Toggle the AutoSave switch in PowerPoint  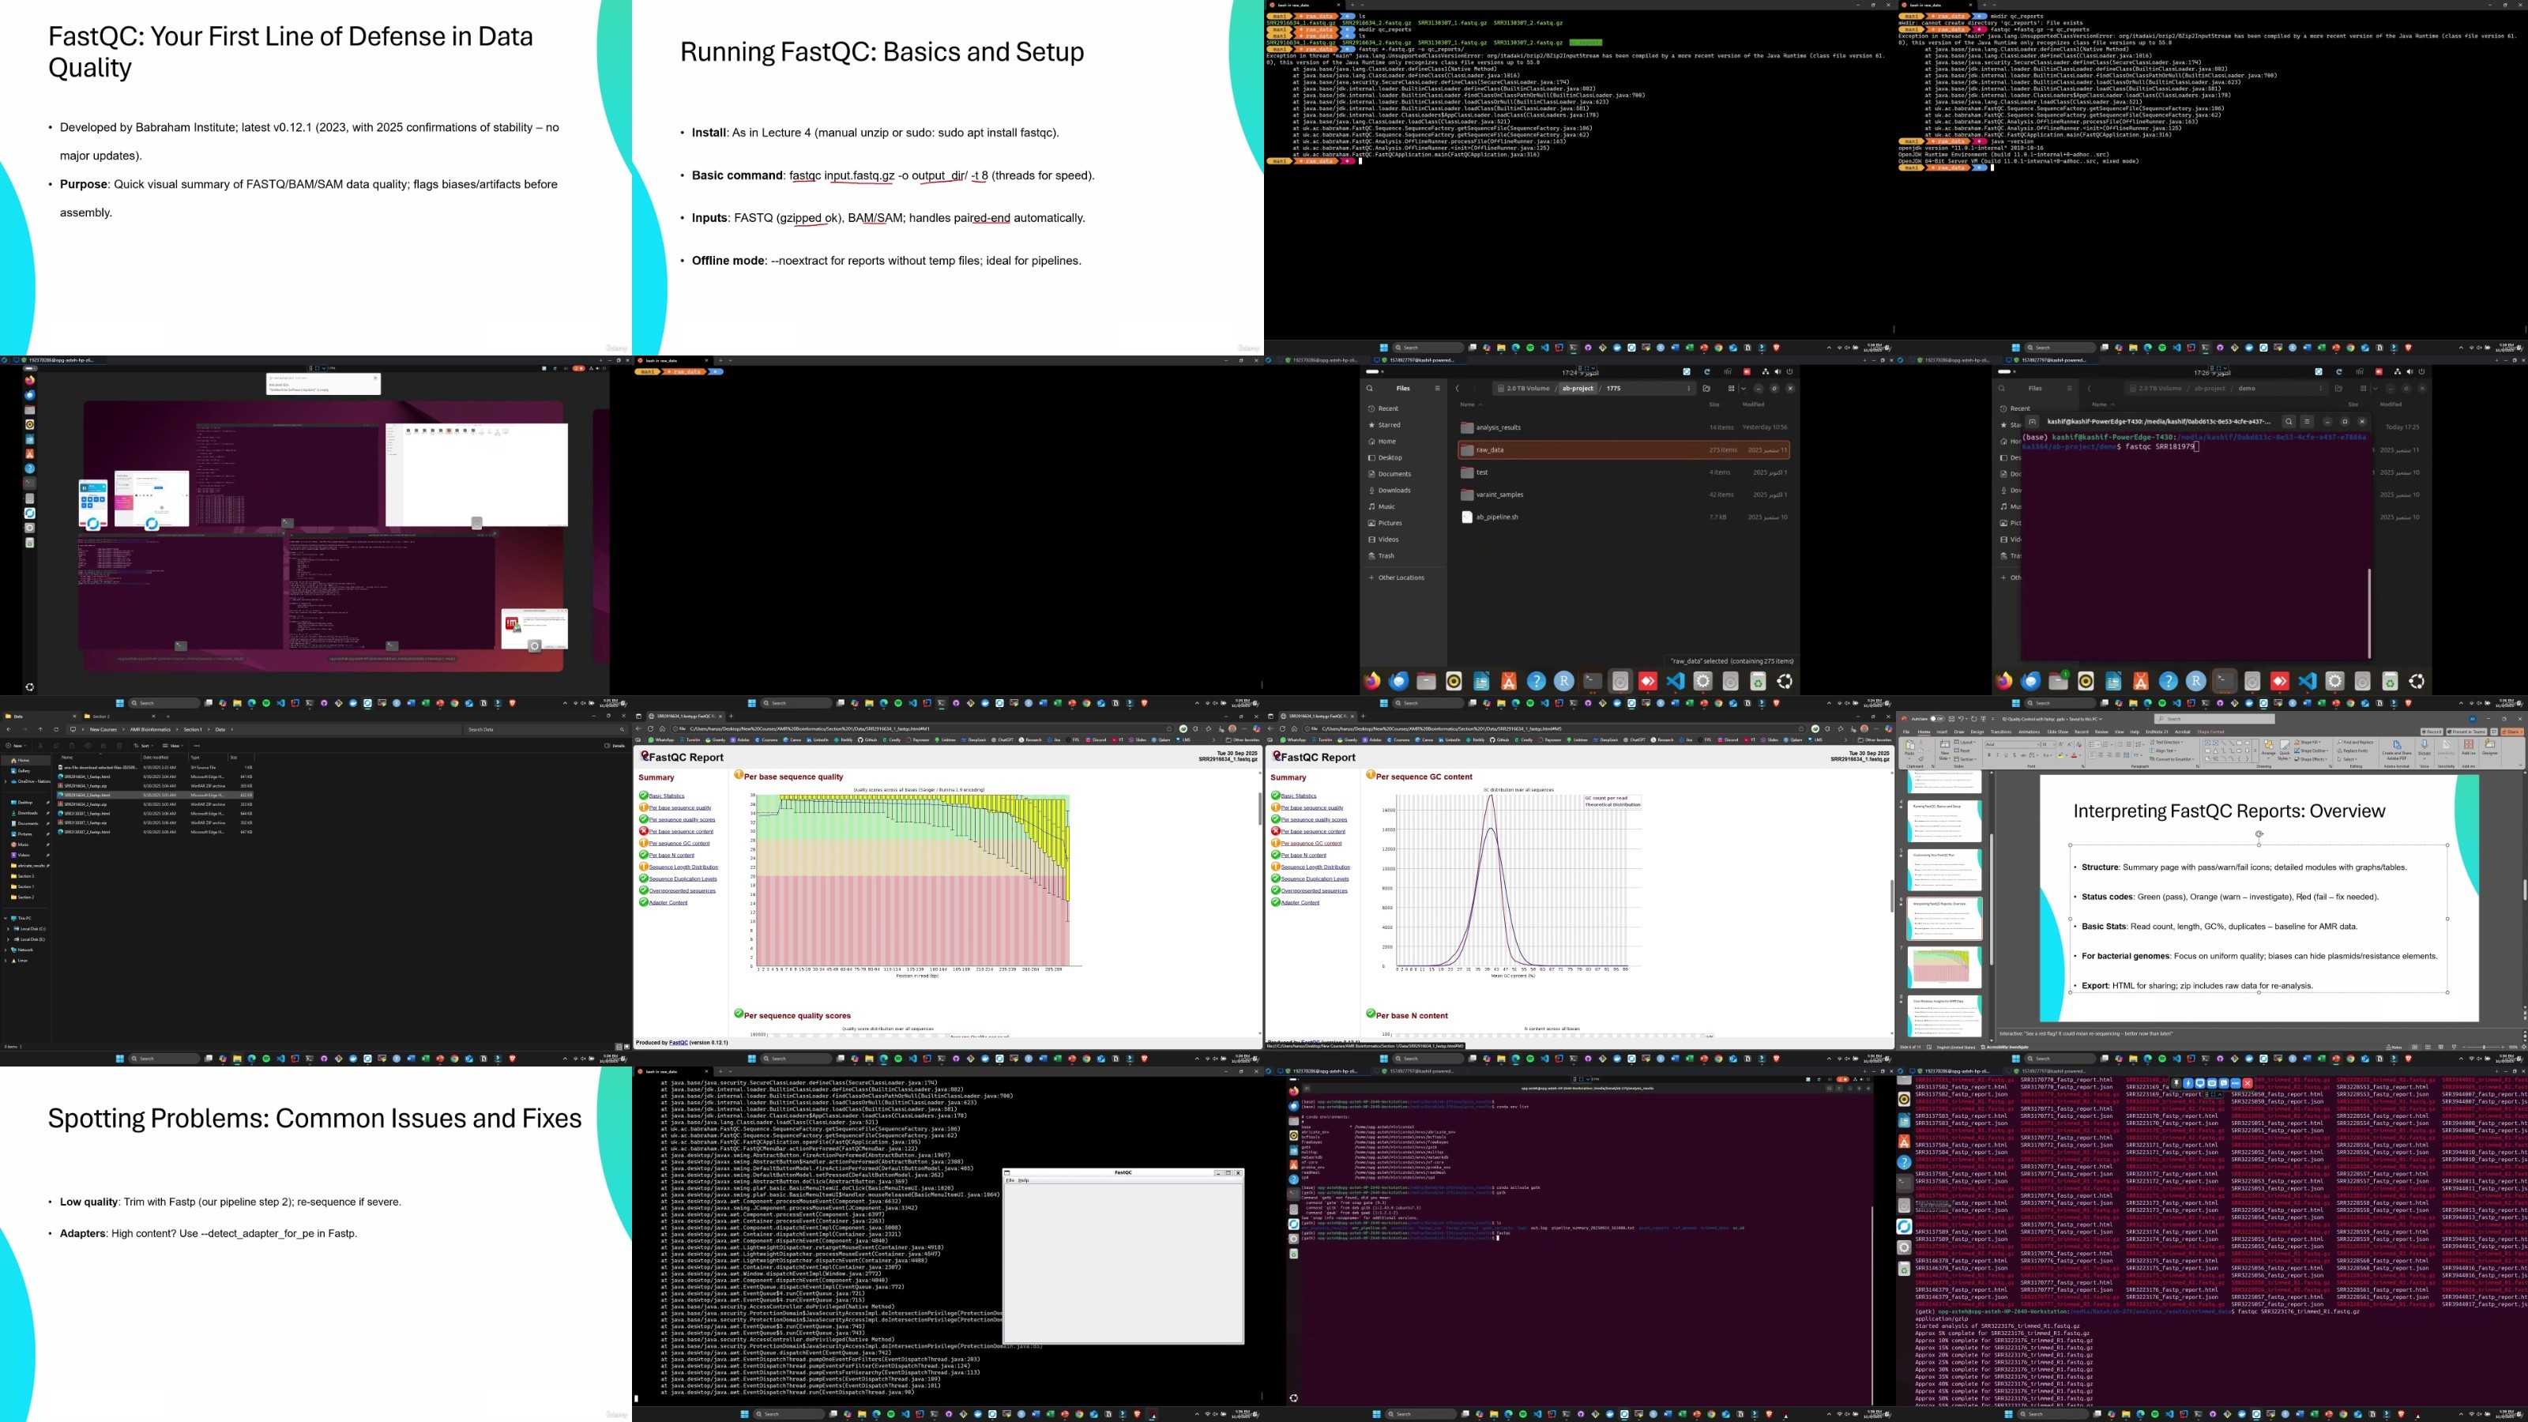[x=1937, y=720]
